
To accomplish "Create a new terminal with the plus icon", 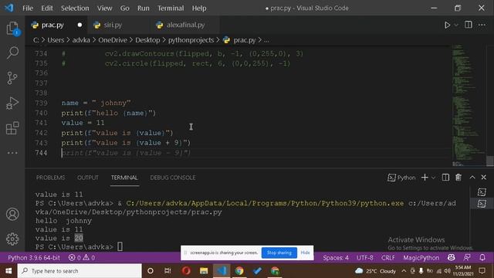I will (x=425, y=178).
